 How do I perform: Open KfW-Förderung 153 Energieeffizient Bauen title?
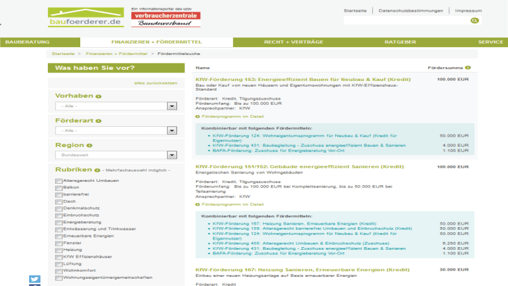[x=303, y=80]
